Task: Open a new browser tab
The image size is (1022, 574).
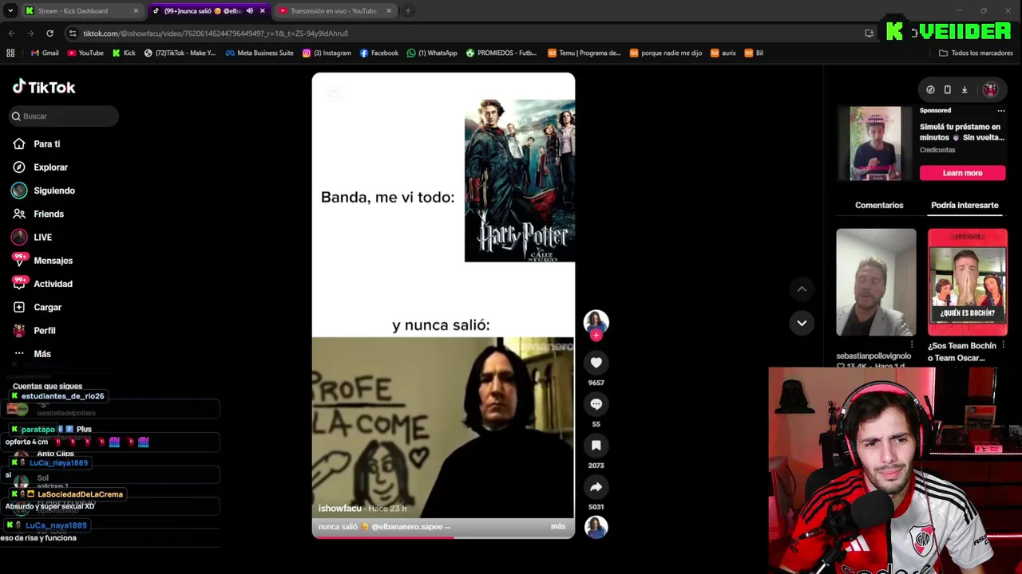Action: [407, 11]
